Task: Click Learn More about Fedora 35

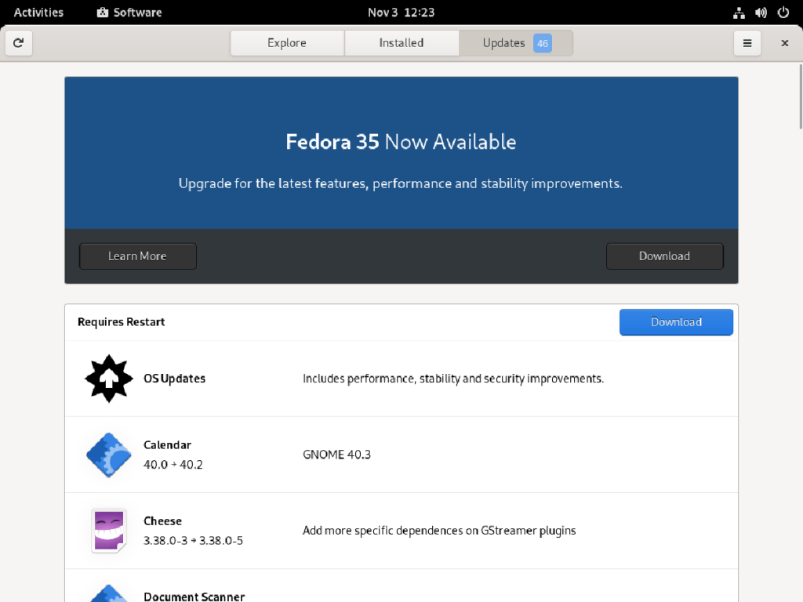Action: pyautogui.click(x=137, y=256)
